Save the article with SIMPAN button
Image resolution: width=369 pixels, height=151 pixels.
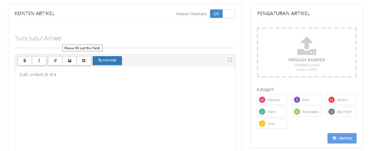342,138
